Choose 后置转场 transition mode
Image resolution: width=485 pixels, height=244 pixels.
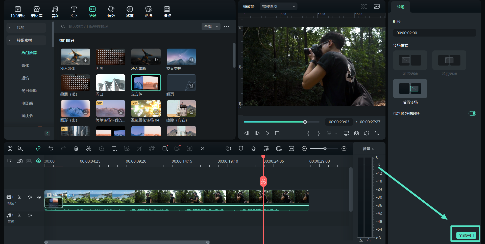[410, 89]
